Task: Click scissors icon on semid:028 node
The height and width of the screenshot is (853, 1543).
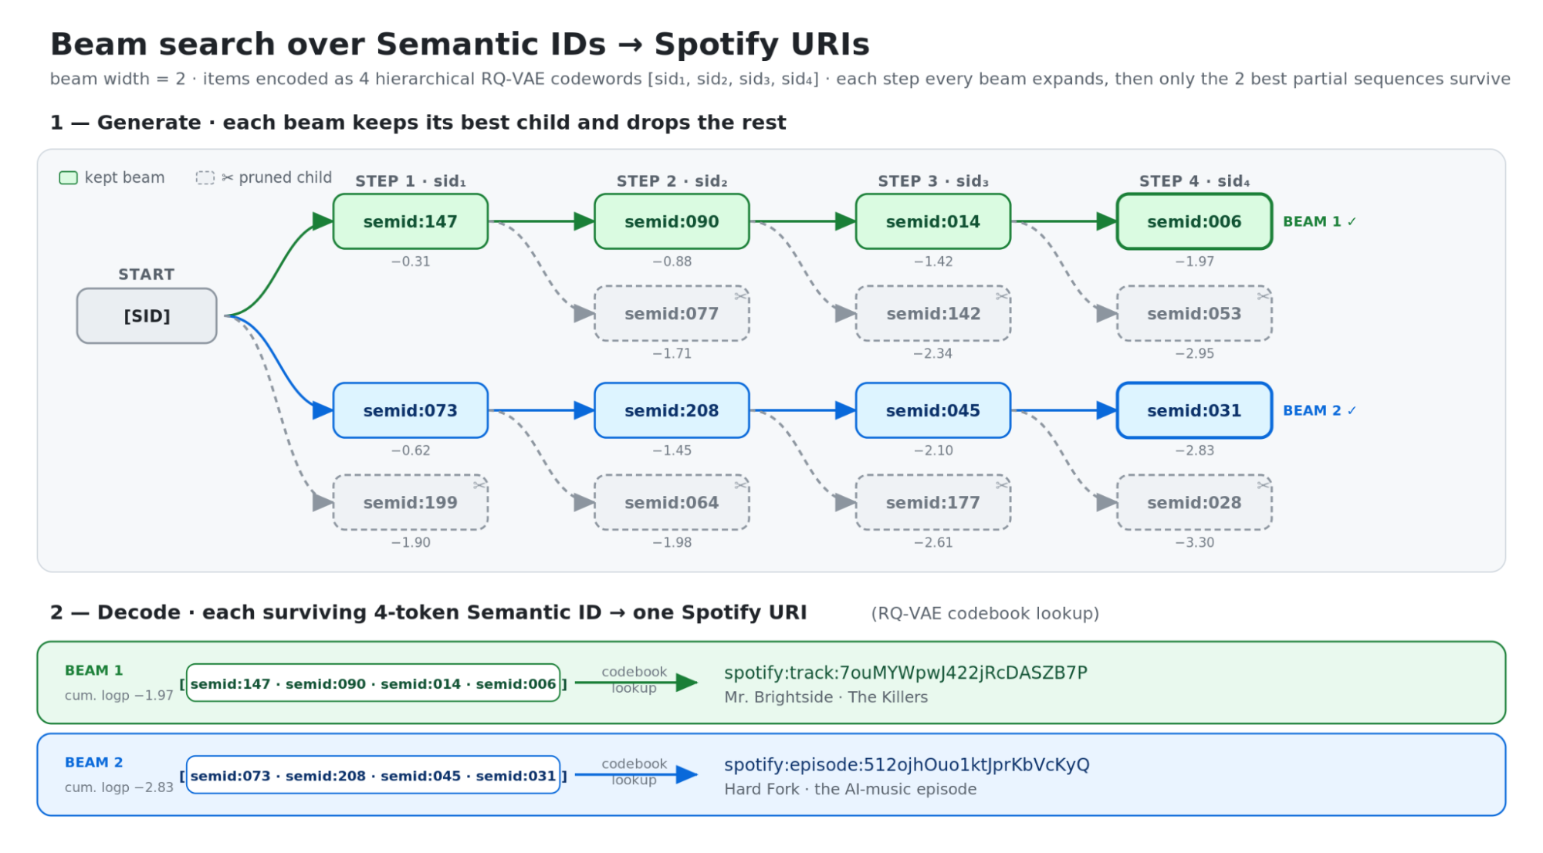Action: [x=1264, y=485]
